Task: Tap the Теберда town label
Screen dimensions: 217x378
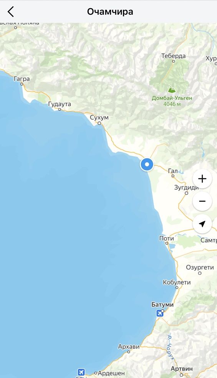Action: click(x=173, y=56)
